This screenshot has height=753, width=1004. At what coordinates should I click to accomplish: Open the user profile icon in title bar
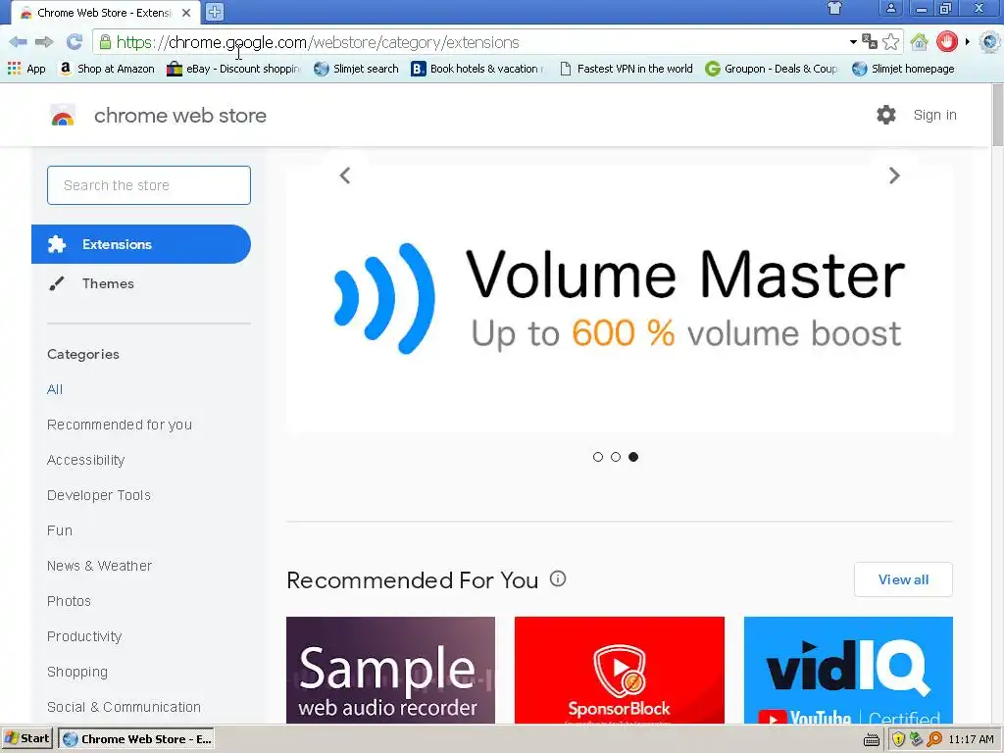[x=890, y=8]
